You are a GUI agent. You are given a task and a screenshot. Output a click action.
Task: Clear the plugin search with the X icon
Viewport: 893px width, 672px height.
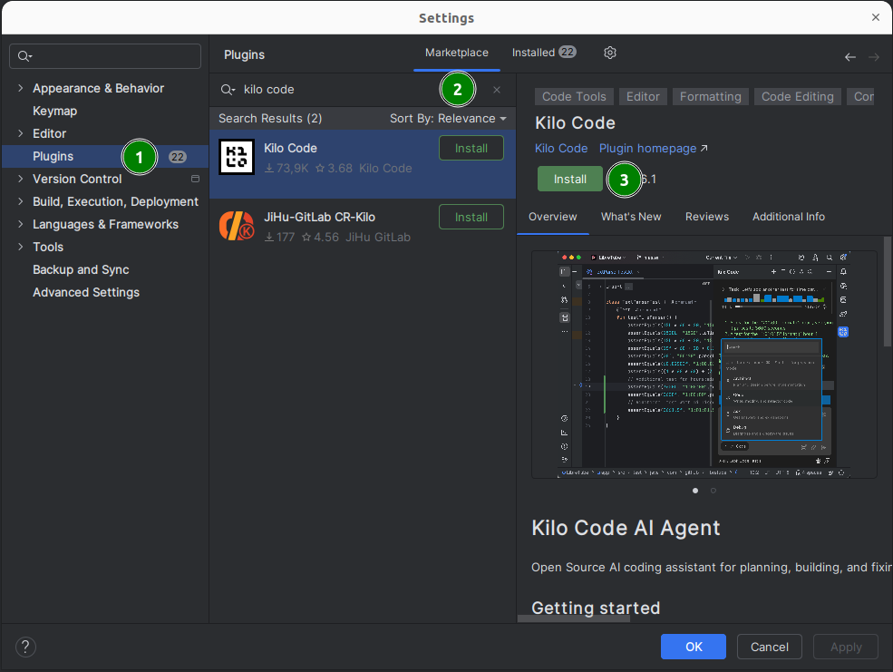click(x=496, y=91)
